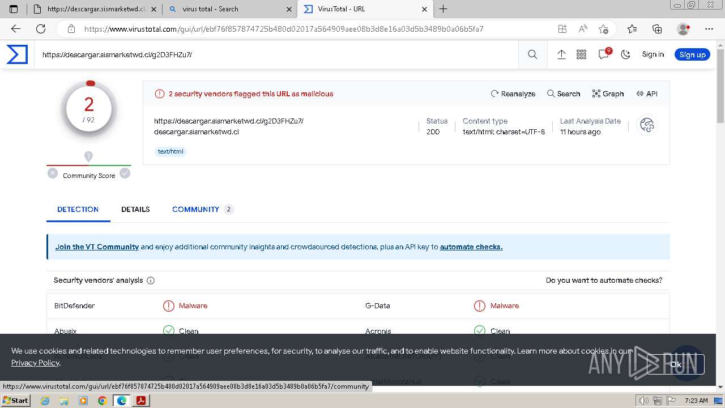The height and width of the screenshot is (408, 725).
Task: Open Adobe Reader from the taskbar
Action: pyautogui.click(x=141, y=401)
